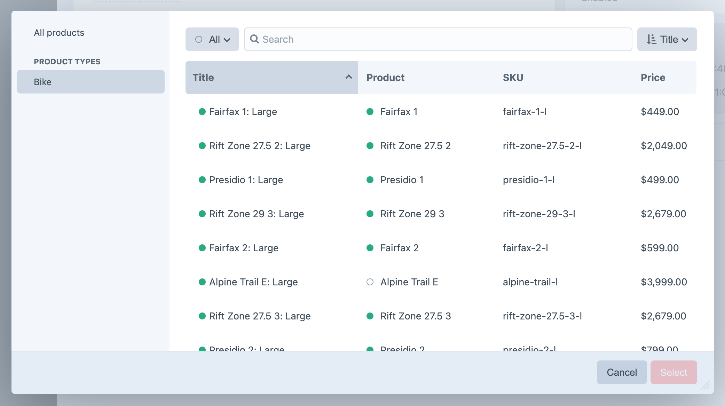Click the sort icon inside the Title button
725x406 pixels.
click(651, 39)
